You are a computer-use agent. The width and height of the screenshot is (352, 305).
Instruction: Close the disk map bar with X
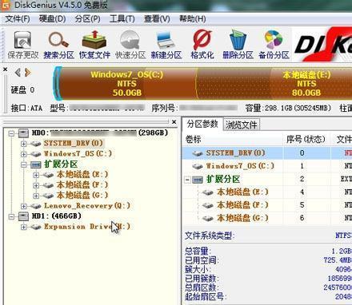pyautogui.click(x=5, y=69)
